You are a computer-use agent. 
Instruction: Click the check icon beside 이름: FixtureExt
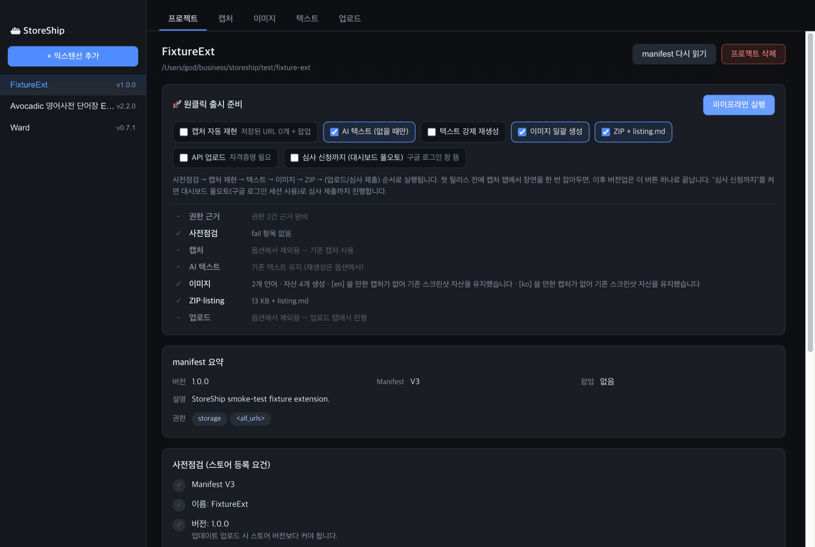179,505
